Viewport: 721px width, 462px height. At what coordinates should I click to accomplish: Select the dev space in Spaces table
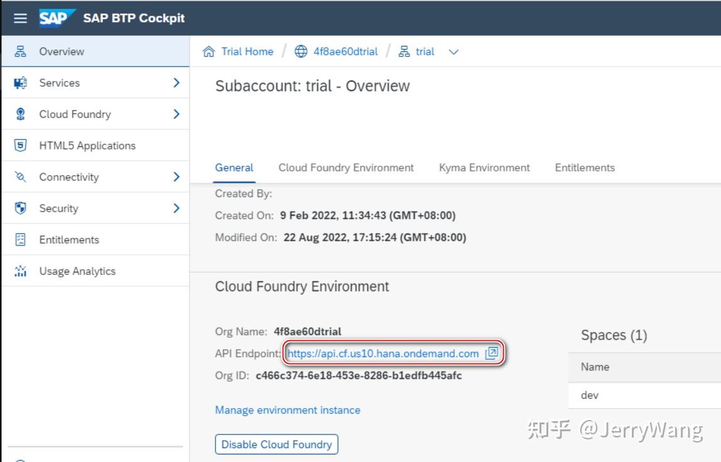click(x=589, y=395)
